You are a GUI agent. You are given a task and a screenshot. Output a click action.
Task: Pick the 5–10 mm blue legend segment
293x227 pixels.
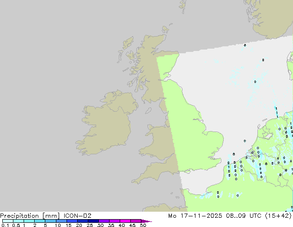[x=51, y=221]
